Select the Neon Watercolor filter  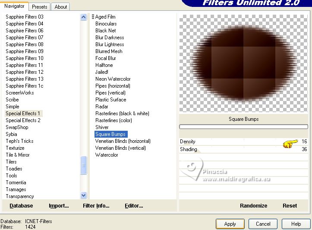click(x=113, y=79)
